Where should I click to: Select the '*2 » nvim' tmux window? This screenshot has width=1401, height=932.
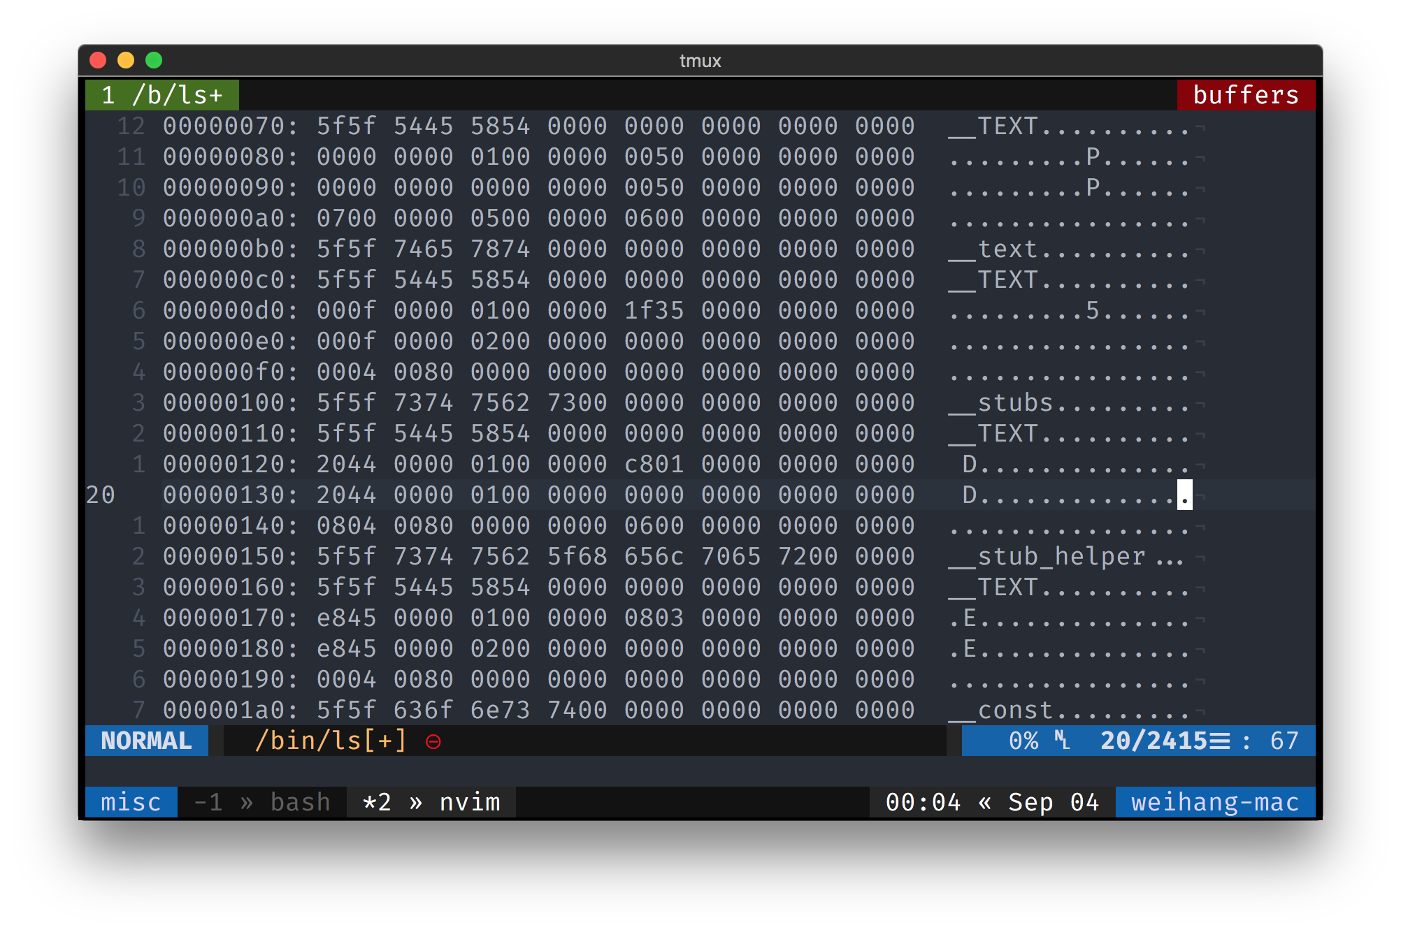(x=431, y=802)
